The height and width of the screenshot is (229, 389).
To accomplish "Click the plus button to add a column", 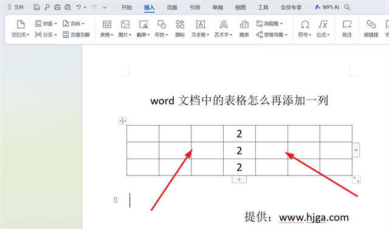I will [x=356, y=150].
